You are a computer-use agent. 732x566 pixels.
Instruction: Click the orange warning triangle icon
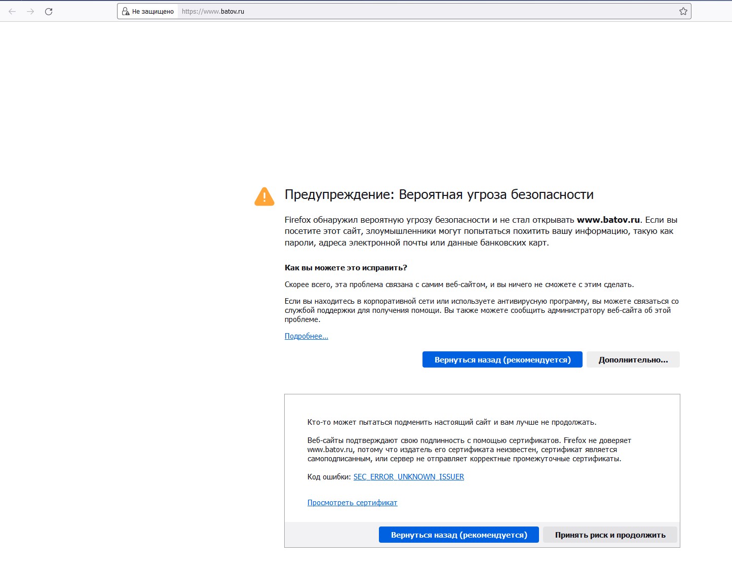[264, 196]
